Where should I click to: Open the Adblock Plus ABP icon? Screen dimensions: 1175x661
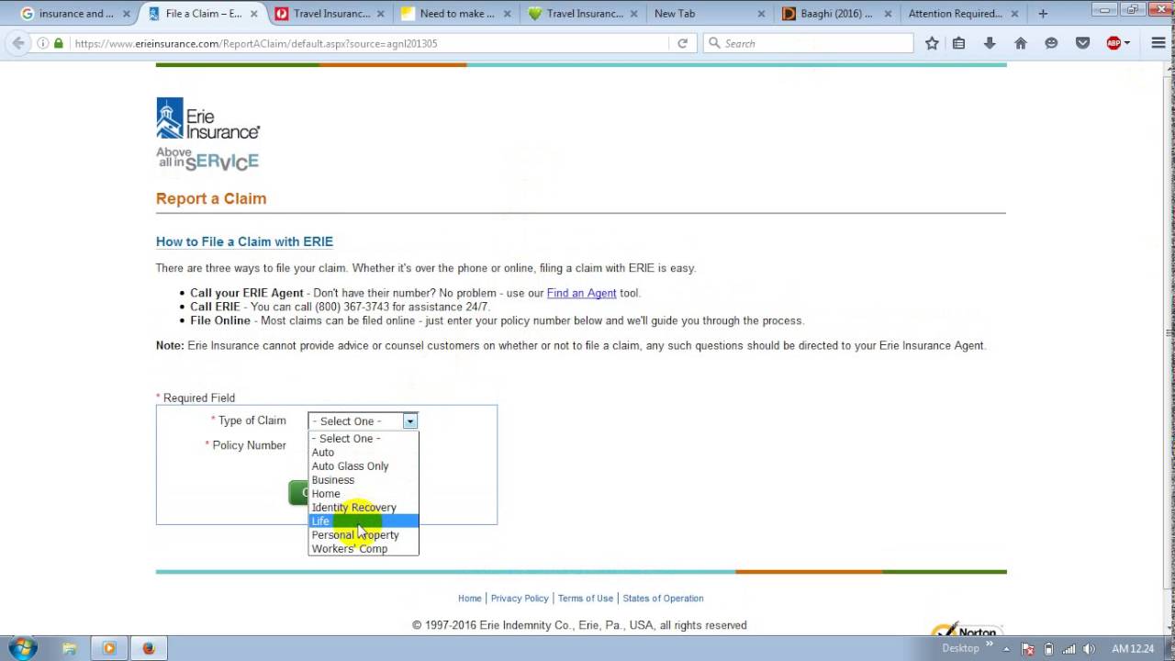1113,43
